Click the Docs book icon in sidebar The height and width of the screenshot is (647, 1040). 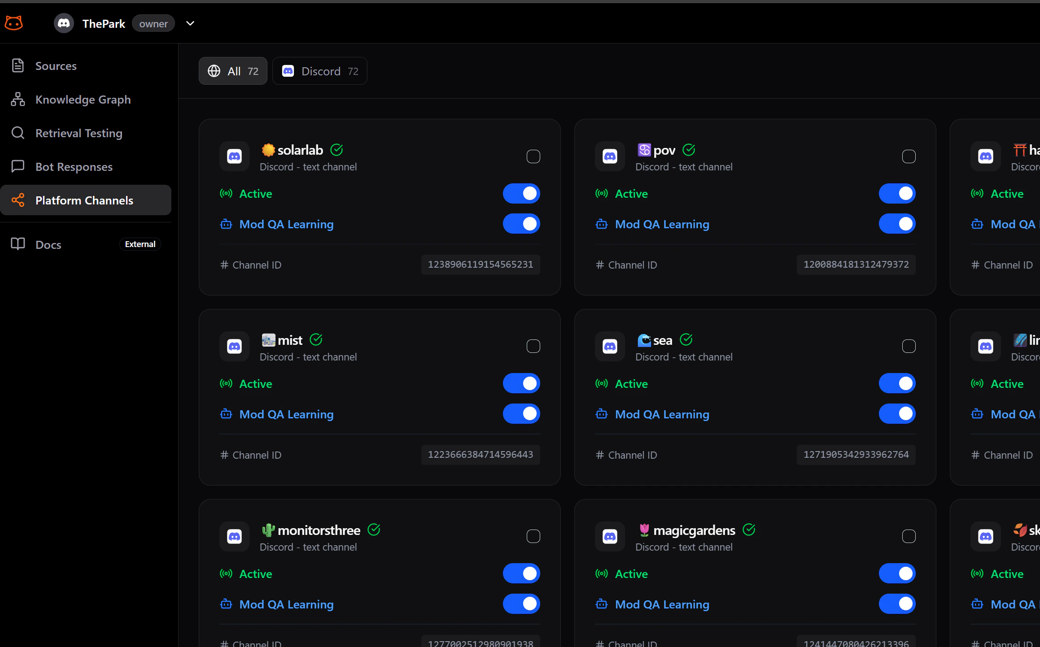tap(18, 244)
